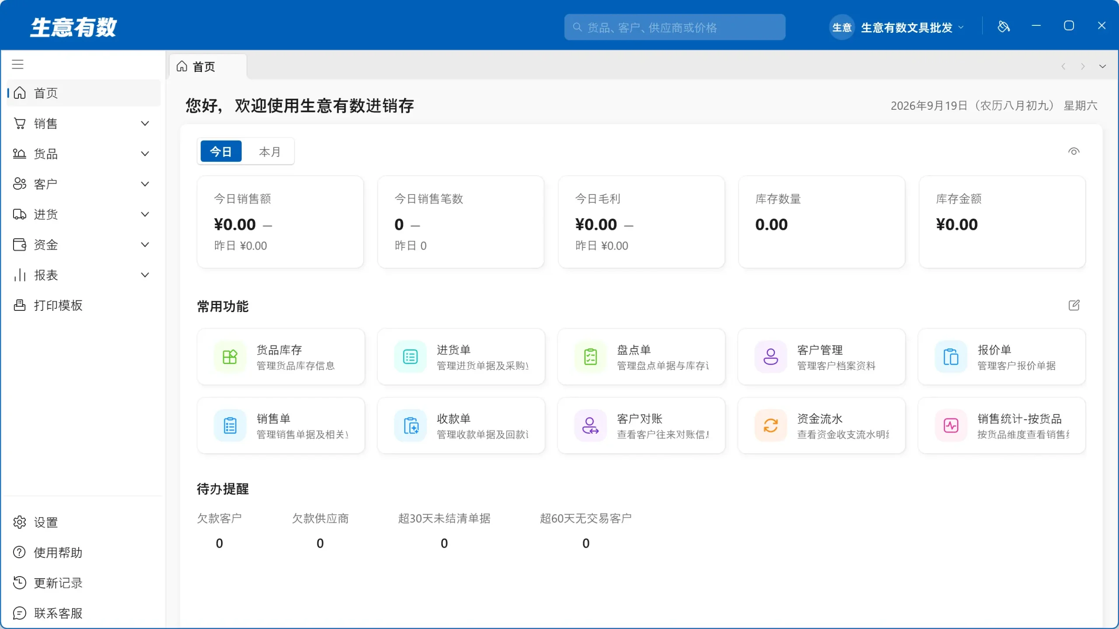This screenshot has height=629, width=1119.
Task: Open the 报价单 shortcut icon
Action: (951, 357)
